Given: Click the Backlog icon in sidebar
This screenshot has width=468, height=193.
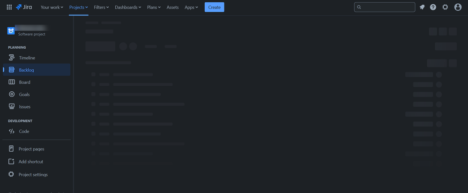Looking at the screenshot, I should pos(12,70).
